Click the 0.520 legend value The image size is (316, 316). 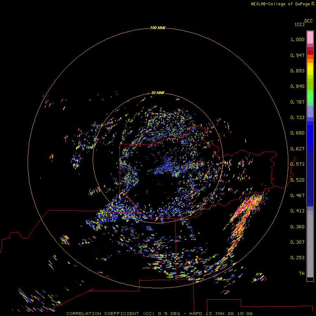[297, 180]
